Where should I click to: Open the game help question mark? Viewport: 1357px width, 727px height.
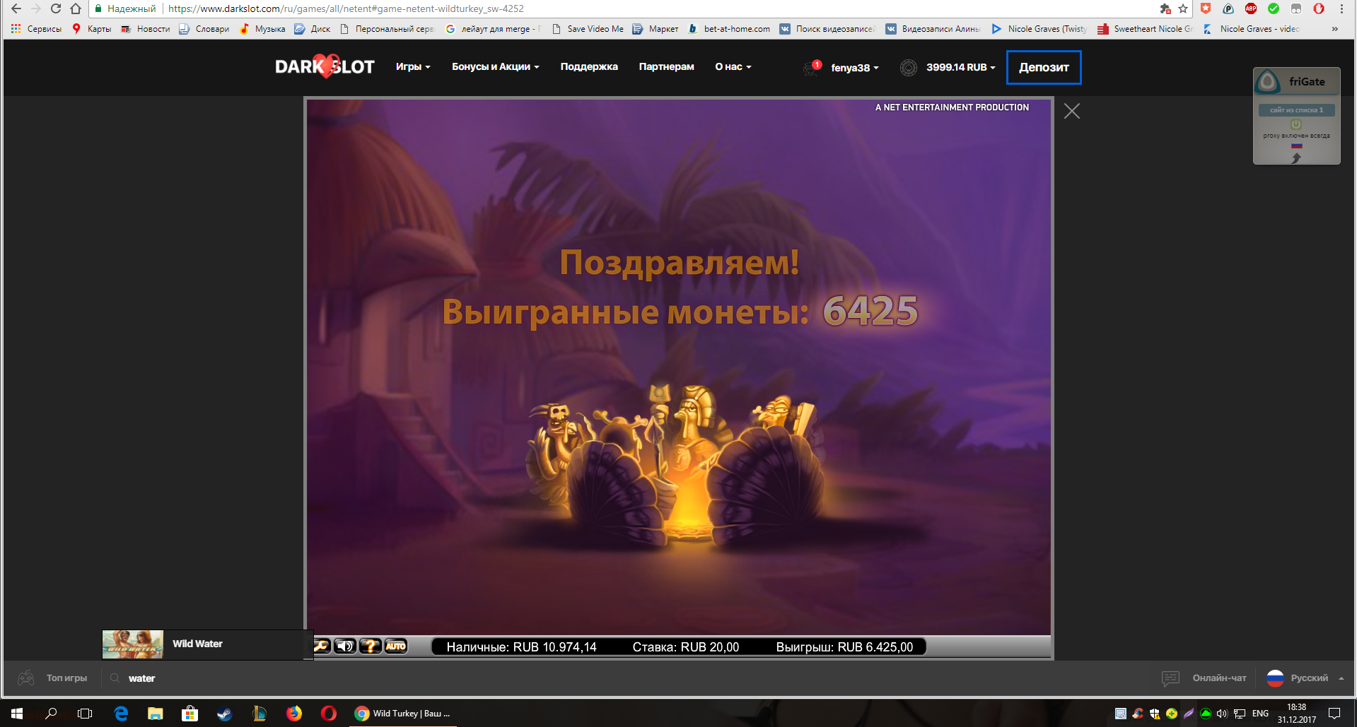pyautogui.click(x=370, y=646)
